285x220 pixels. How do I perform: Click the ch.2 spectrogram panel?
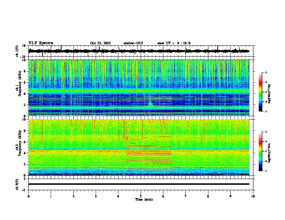(139, 147)
